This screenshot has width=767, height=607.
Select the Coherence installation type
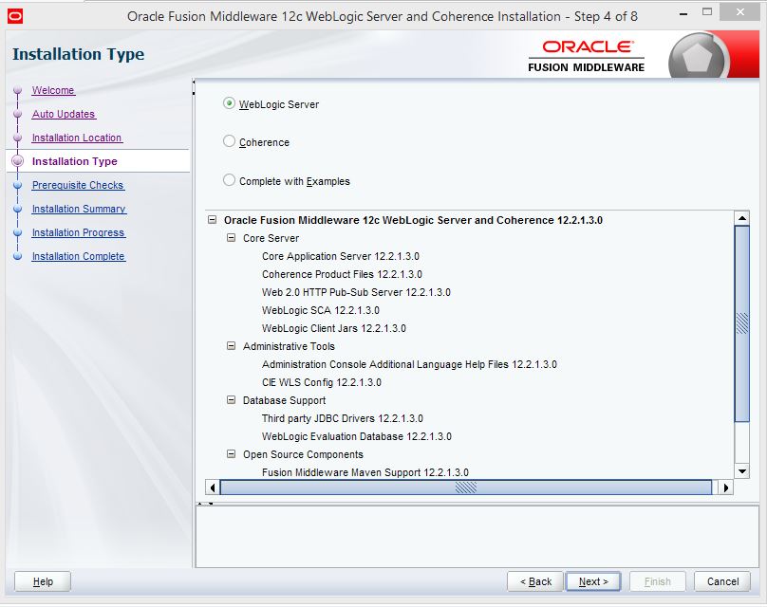[229, 141]
